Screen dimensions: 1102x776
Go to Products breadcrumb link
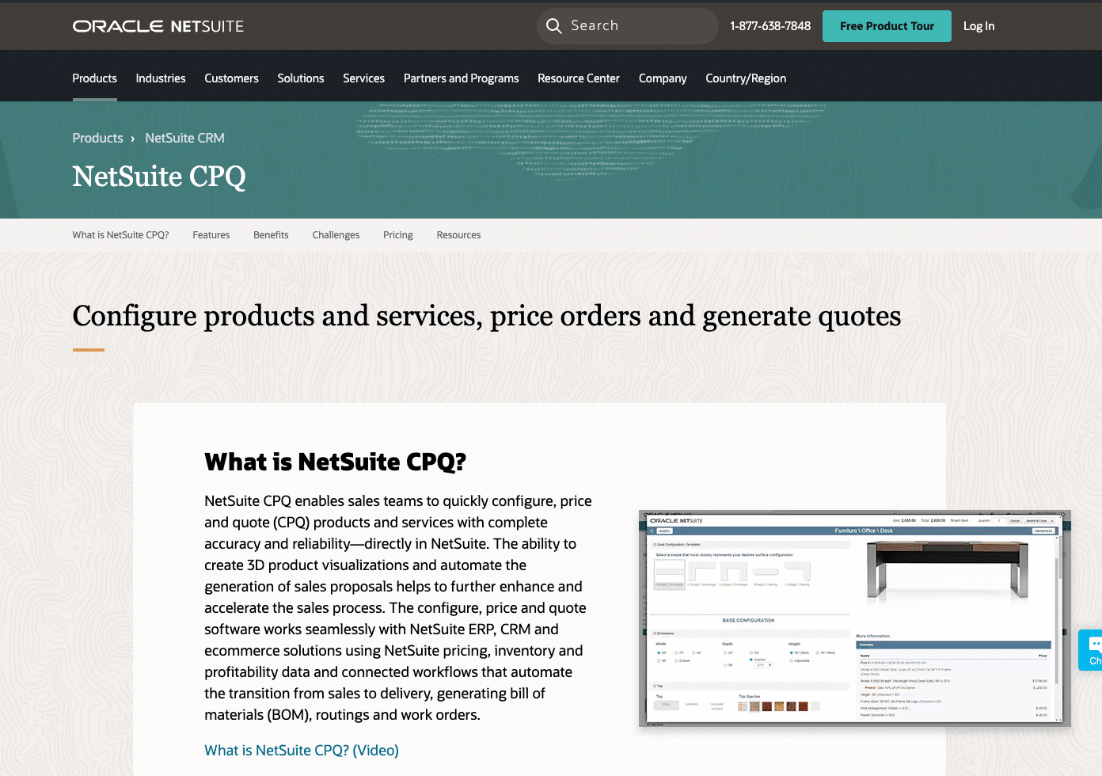97,138
